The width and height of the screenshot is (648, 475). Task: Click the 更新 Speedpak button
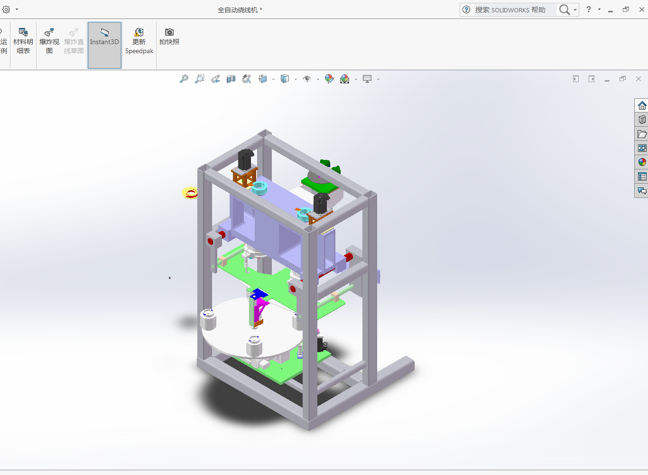pos(139,41)
